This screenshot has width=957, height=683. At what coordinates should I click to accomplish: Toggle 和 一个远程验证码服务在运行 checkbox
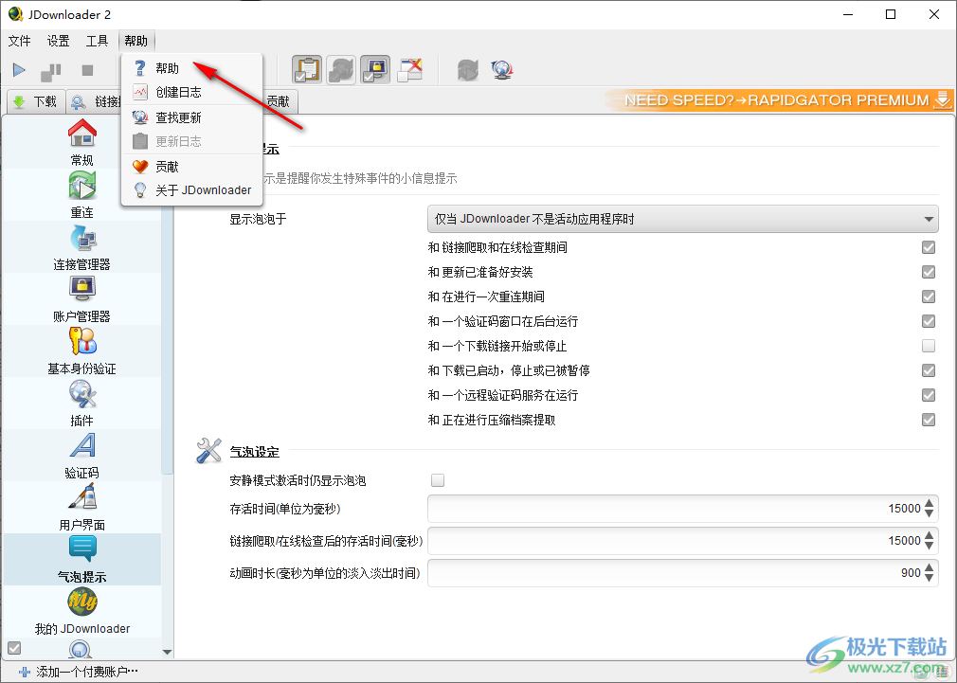(x=929, y=396)
